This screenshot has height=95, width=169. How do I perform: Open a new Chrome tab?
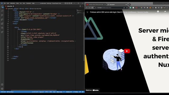[129, 4]
